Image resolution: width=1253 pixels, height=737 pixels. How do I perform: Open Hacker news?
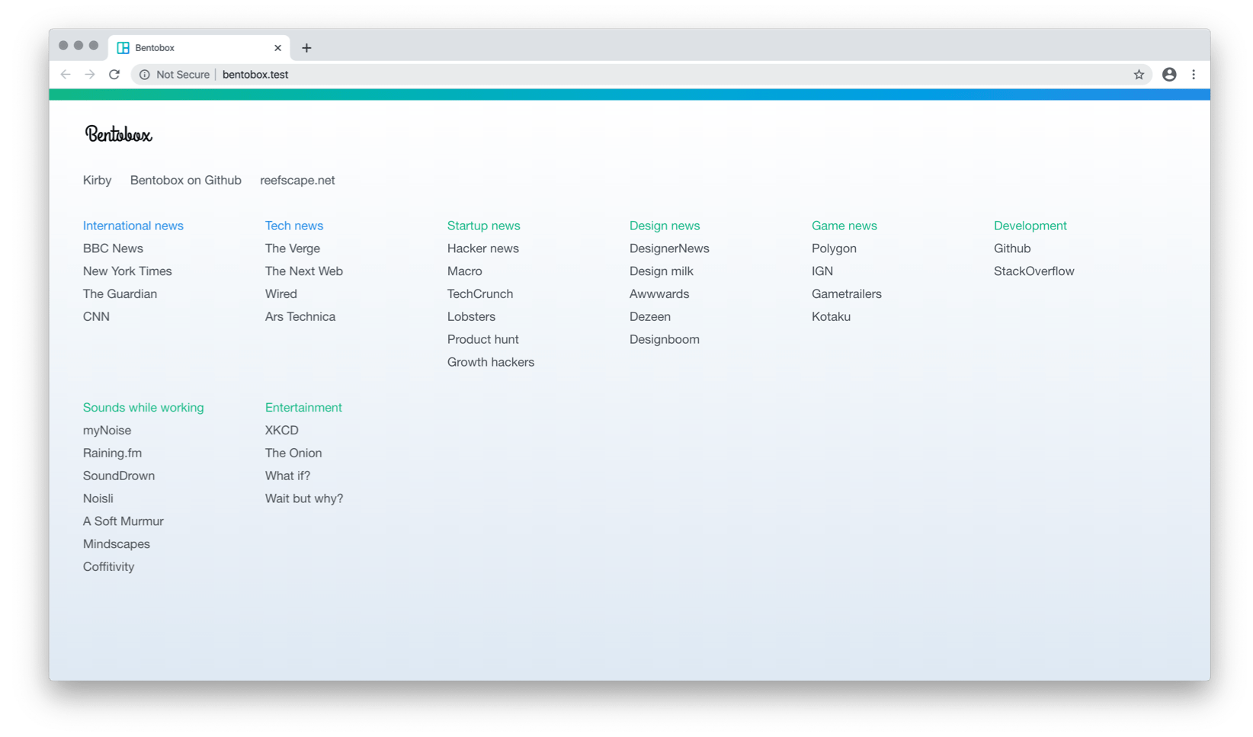point(483,248)
